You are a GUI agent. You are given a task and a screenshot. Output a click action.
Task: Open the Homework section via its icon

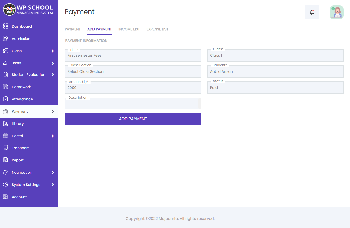coord(5,87)
